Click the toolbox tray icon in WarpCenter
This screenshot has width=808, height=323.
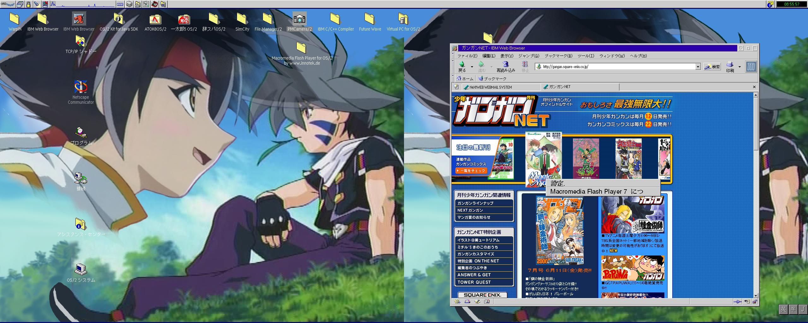coord(155,4)
